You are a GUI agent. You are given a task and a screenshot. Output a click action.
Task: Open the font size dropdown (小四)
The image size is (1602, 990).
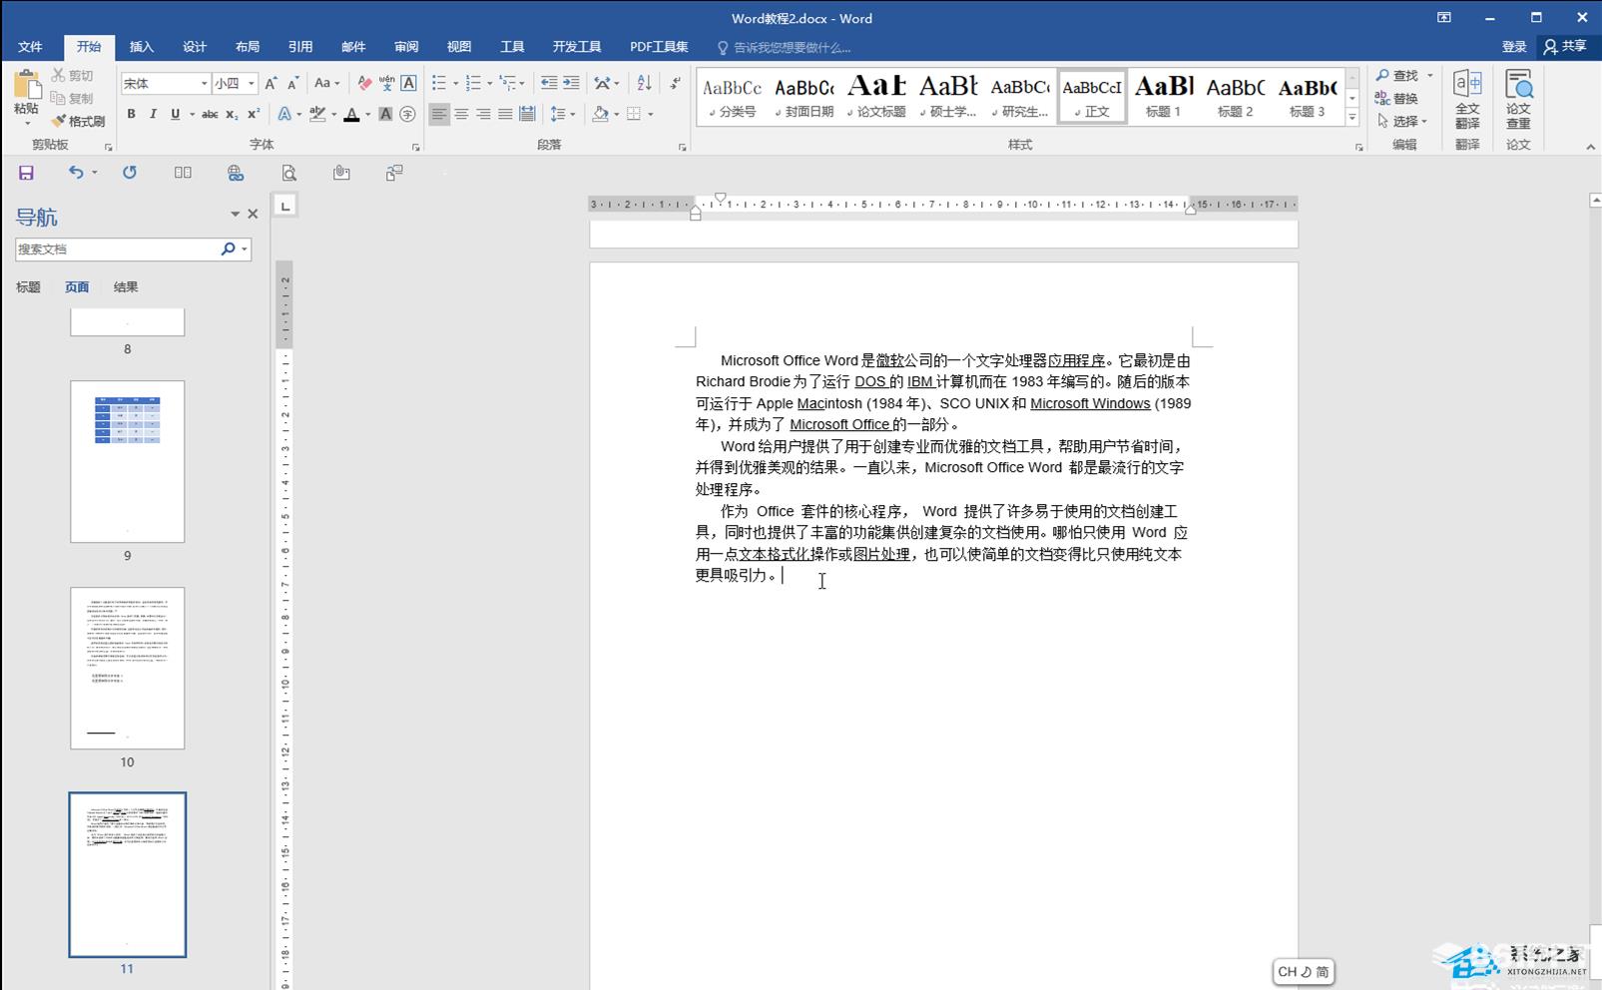coord(252,84)
